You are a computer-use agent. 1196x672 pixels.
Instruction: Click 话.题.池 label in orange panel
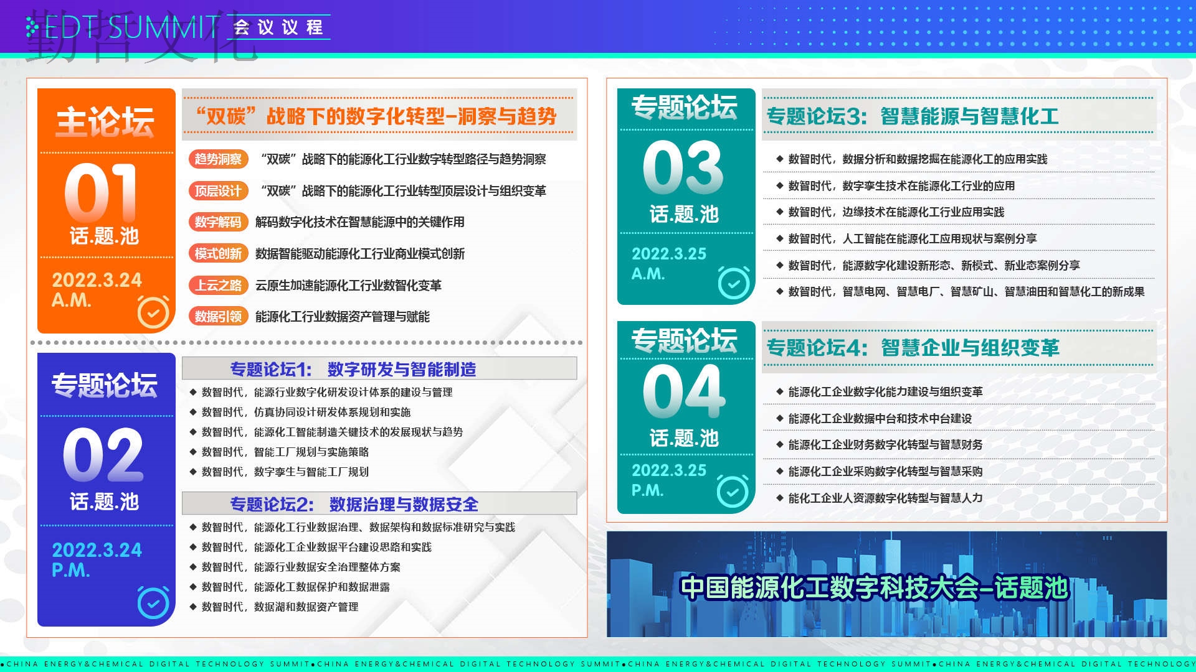click(x=104, y=236)
